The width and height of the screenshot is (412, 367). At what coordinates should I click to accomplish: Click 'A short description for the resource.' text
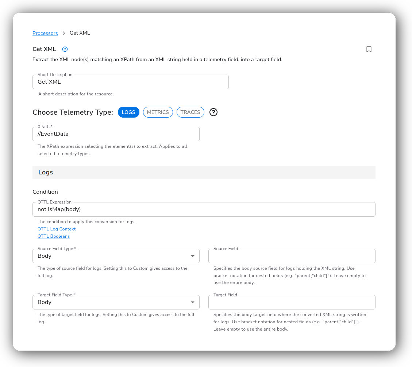point(76,94)
